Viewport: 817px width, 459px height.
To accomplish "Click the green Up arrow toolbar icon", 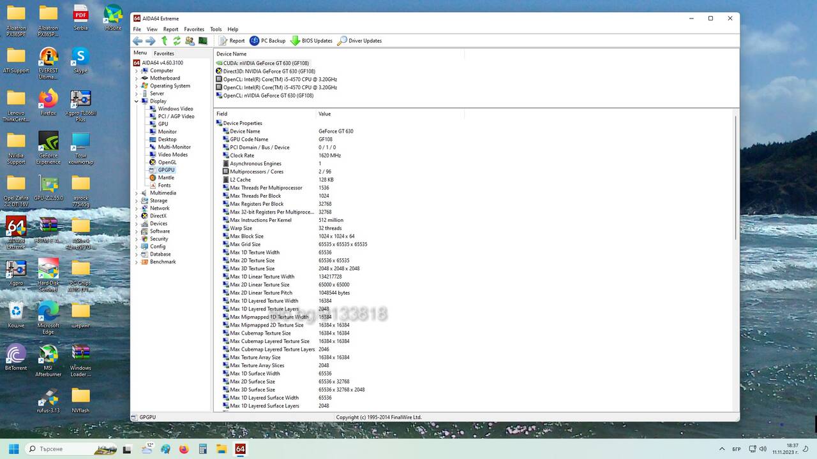I will click(x=164, y=41).
